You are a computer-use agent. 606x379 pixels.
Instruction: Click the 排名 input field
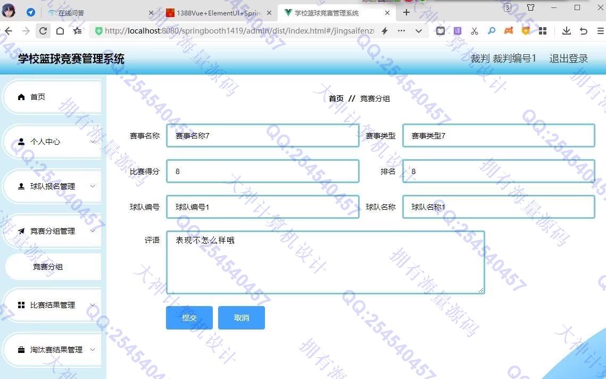click(499, 171)
